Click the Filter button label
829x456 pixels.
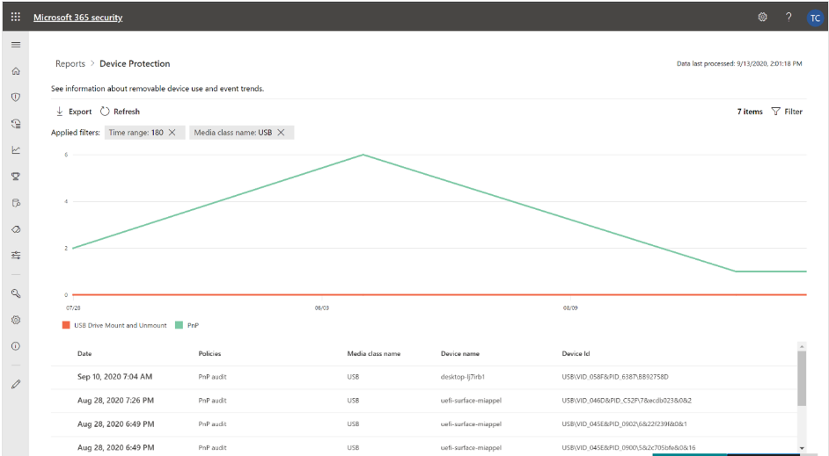click(x=794, y=112)
